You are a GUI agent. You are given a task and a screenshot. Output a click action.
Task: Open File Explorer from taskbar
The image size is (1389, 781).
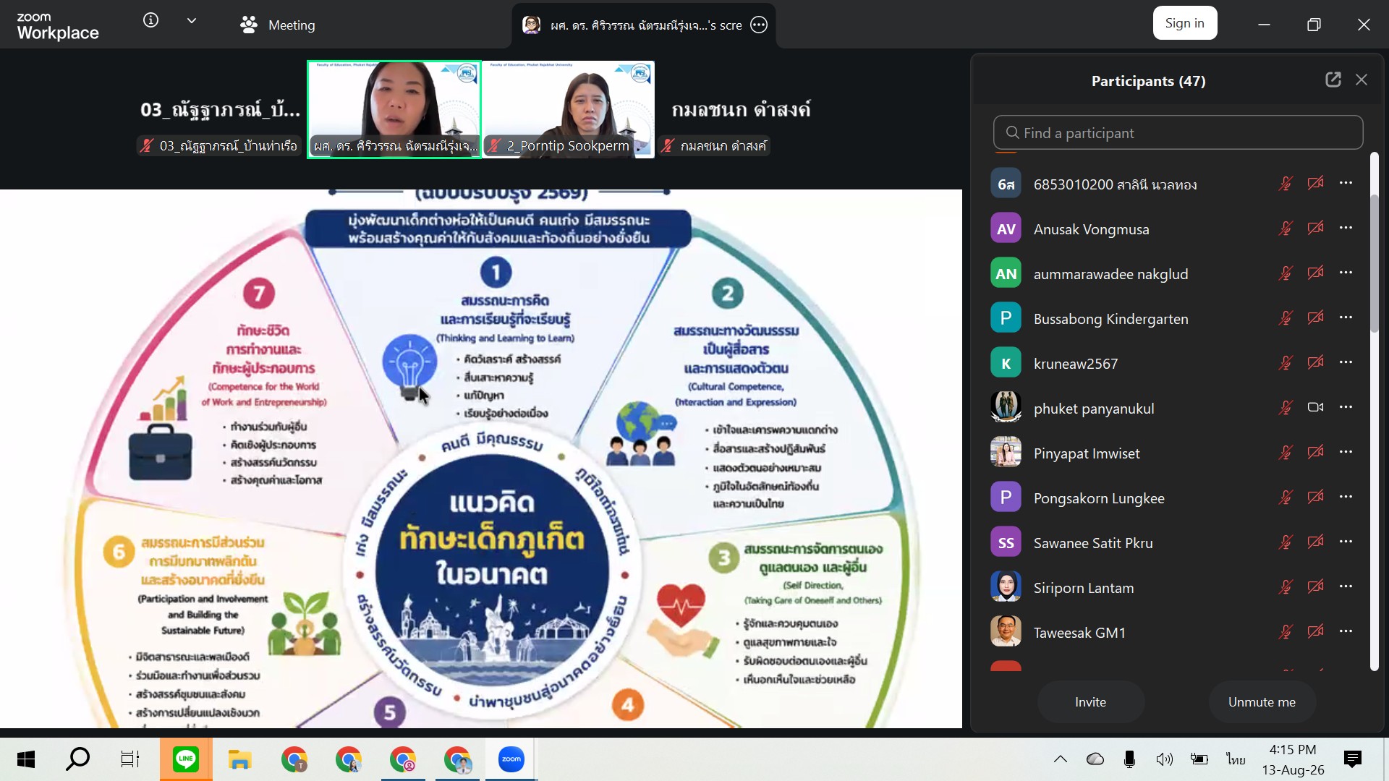239,759
